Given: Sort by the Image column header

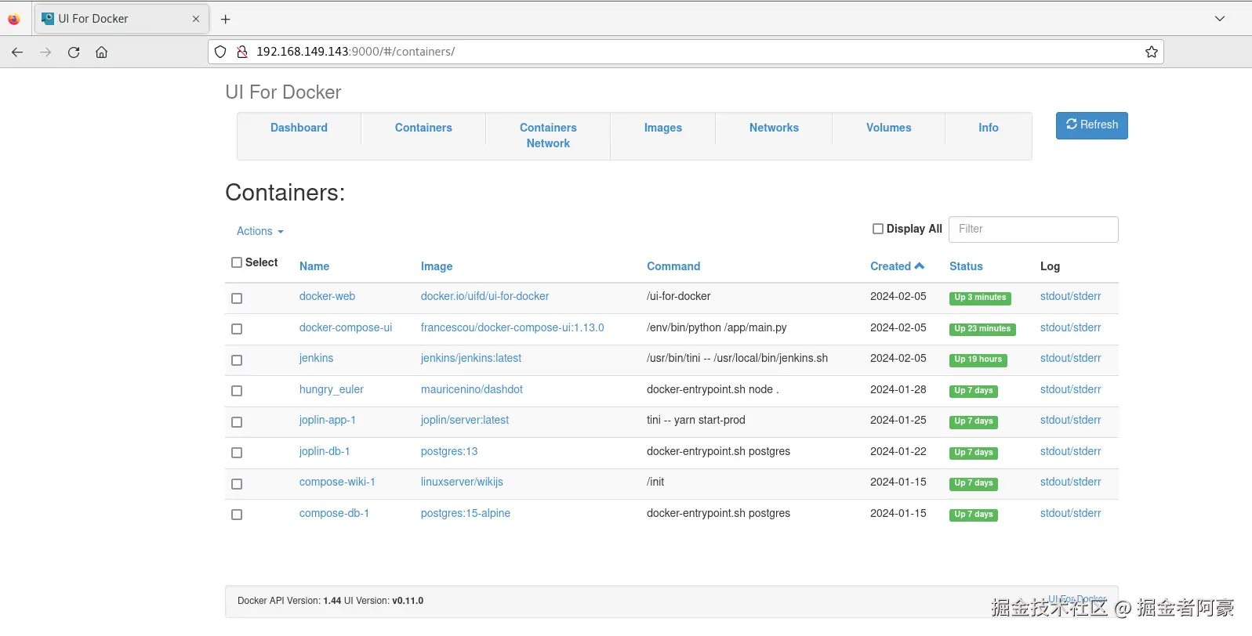Looking at the screenshot, I should [437, 266].
